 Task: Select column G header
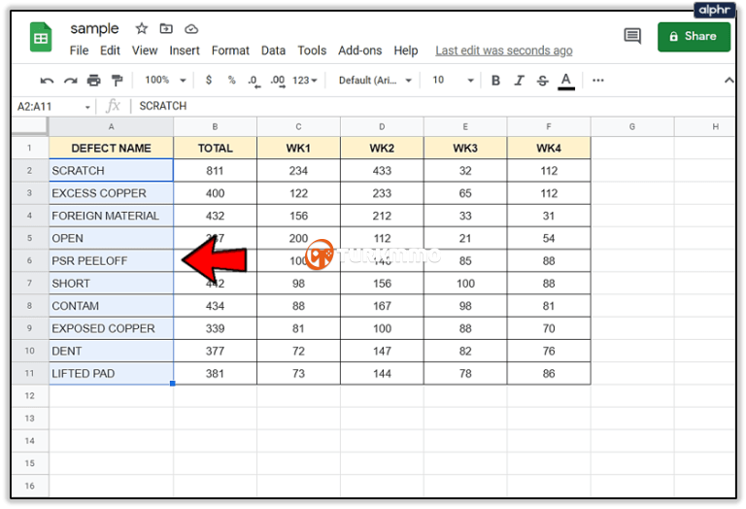point(632,126)
